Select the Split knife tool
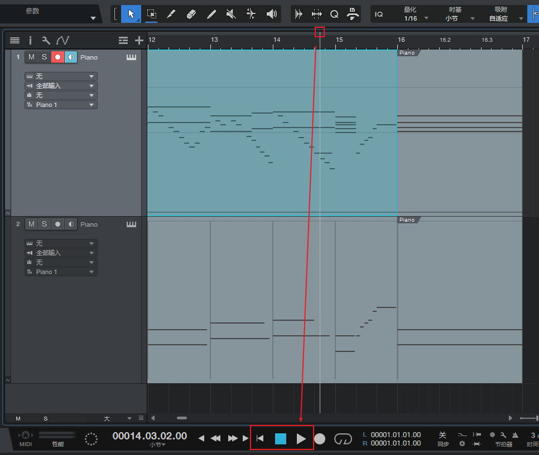 (171, 14)
